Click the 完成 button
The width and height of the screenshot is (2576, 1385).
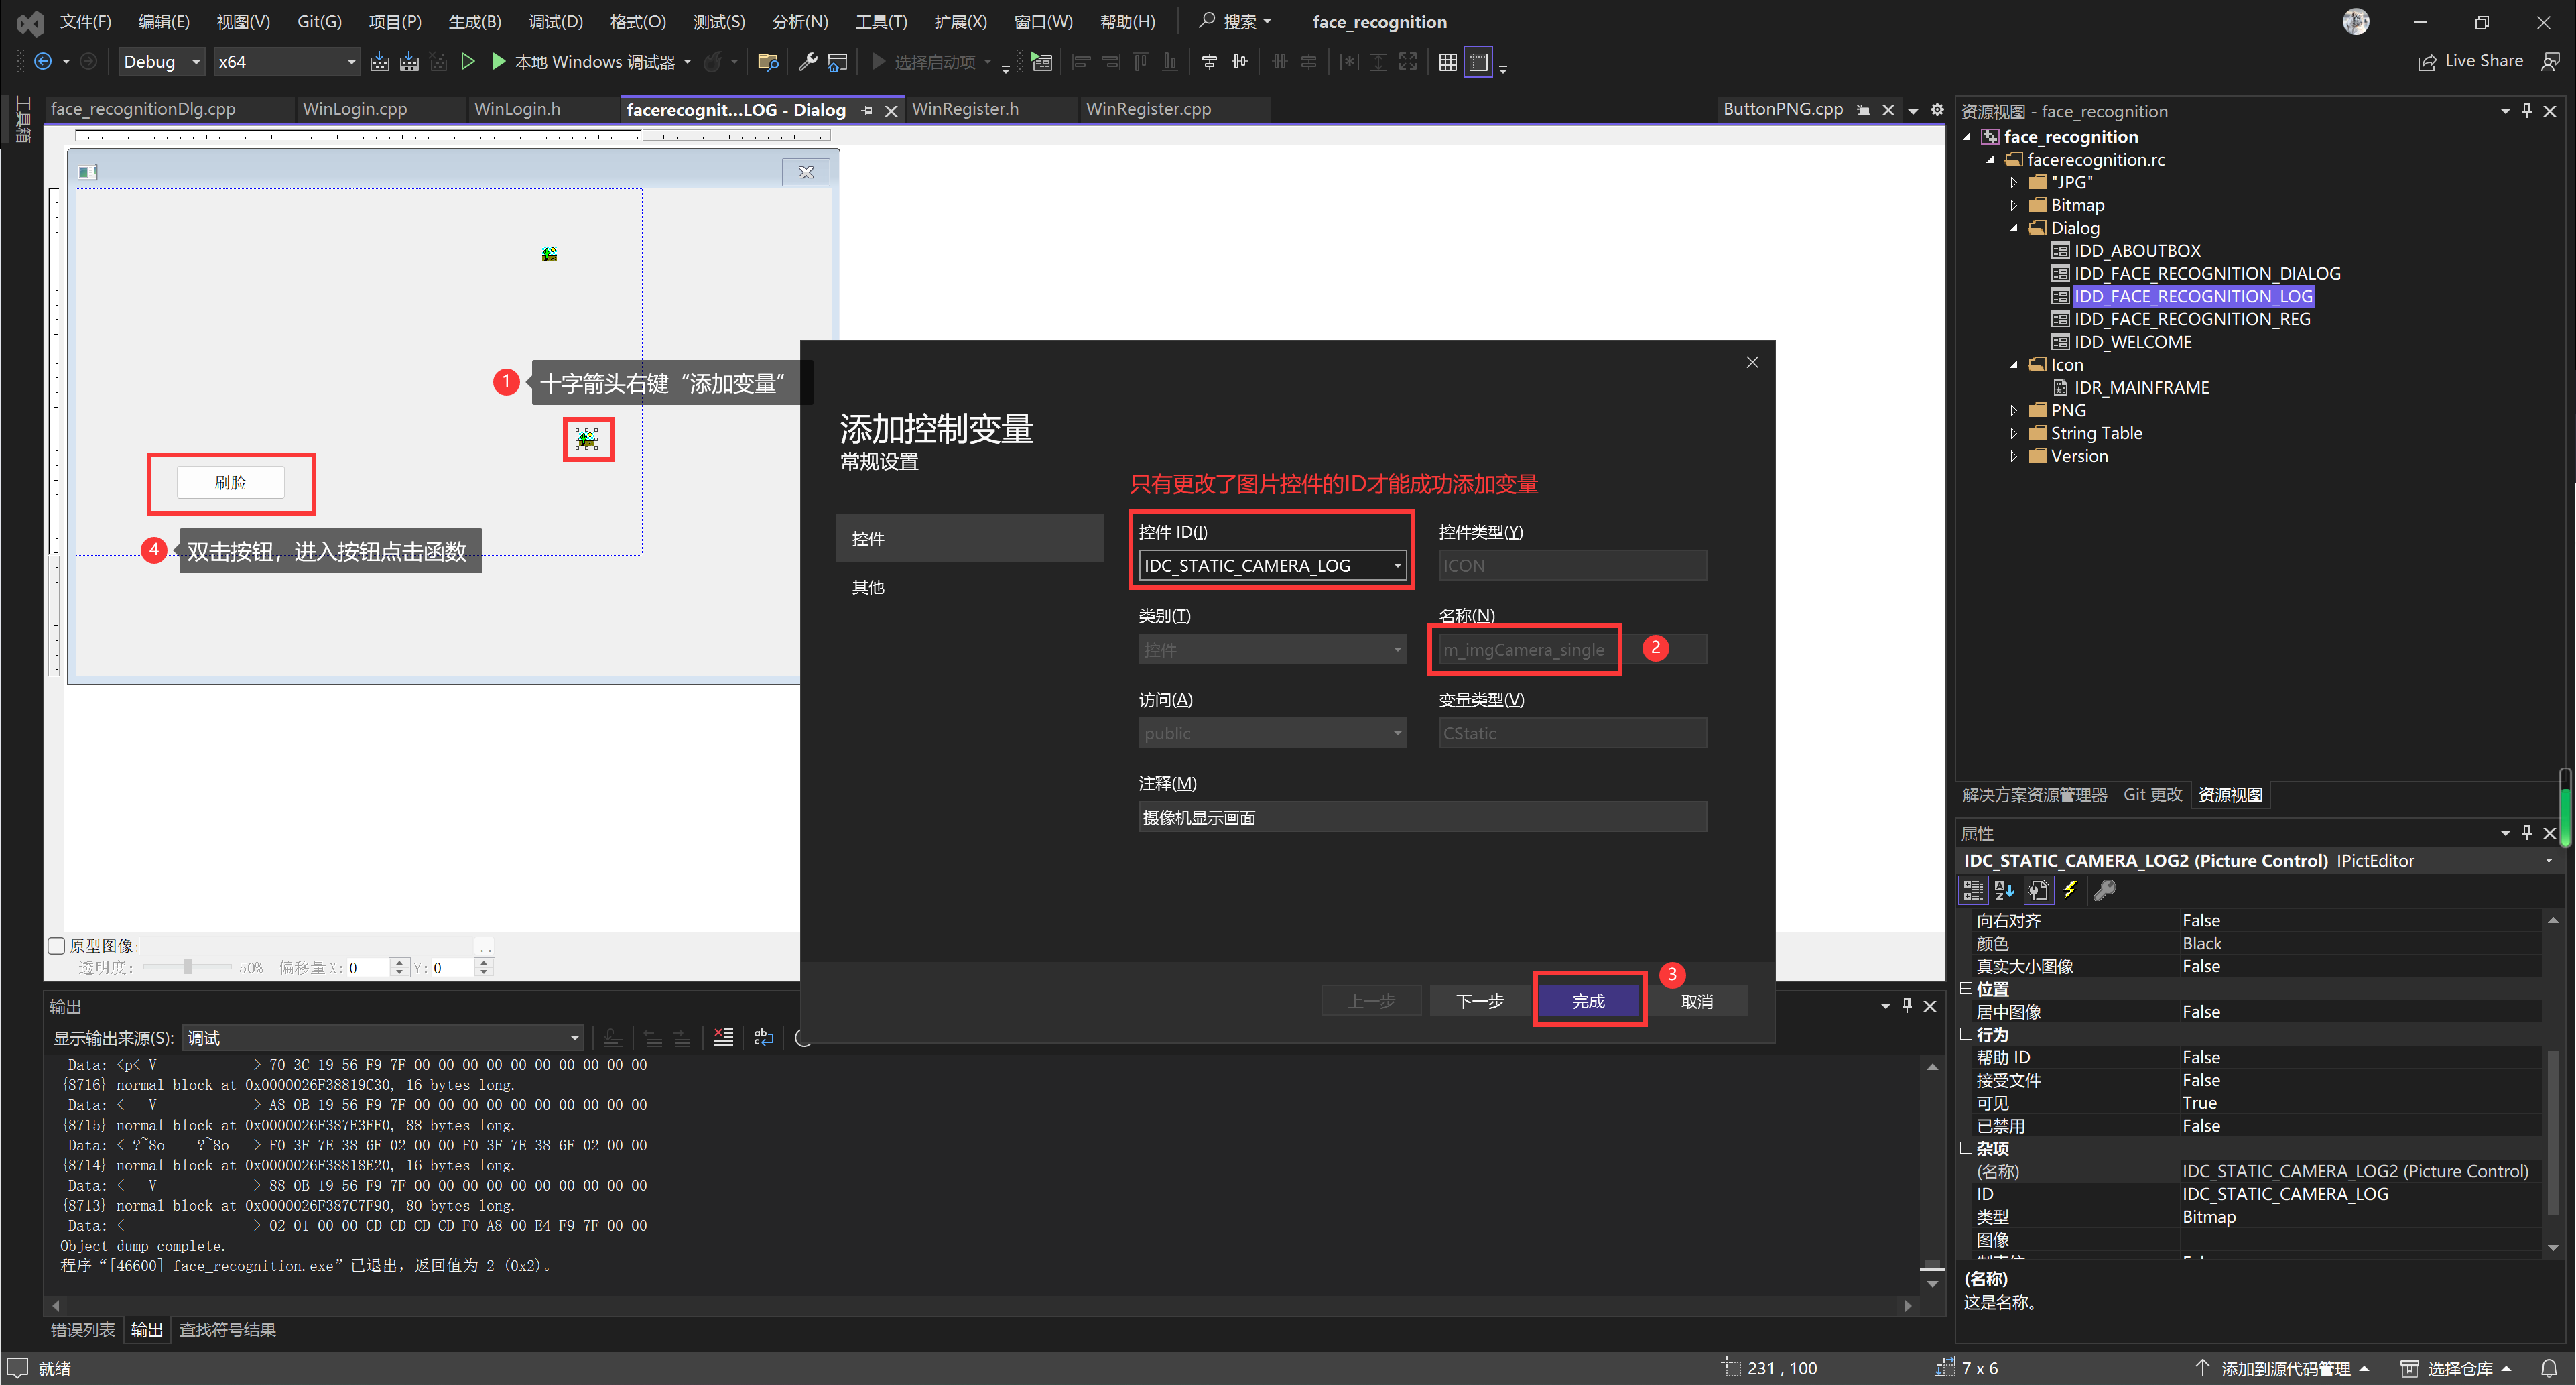(x=1588, y=1001)
